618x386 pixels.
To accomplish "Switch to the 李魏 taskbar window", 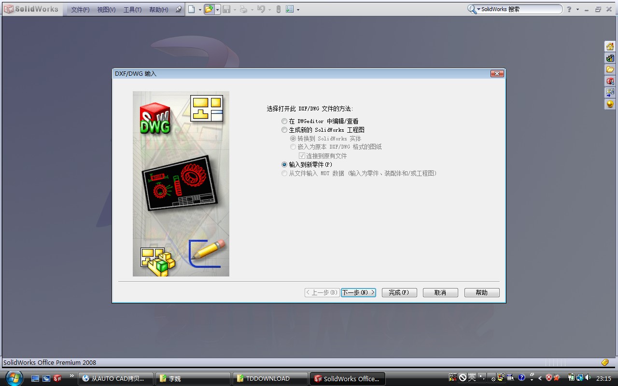I will click(x=193, y=378).
